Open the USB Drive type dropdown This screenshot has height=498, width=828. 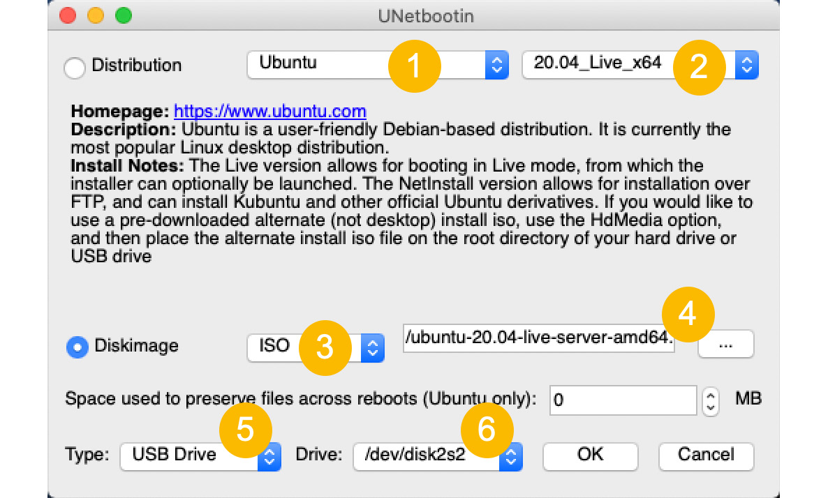[200, 455]
